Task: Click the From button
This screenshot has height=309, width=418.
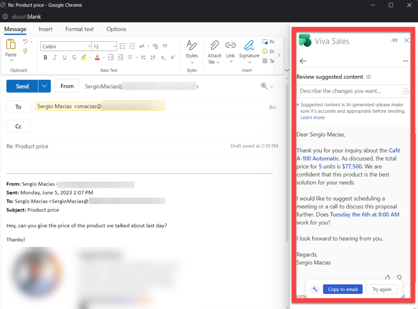Action: [x=67, y=86]
